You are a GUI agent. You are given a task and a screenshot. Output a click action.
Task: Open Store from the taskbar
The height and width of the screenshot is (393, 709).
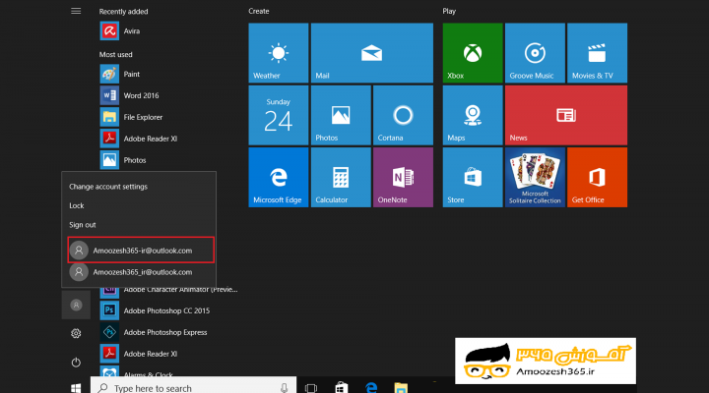click(342, 387)
